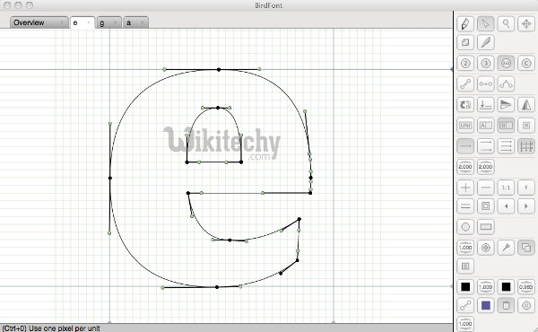Click the straight three-node tie handles icon

click(485, 84)
